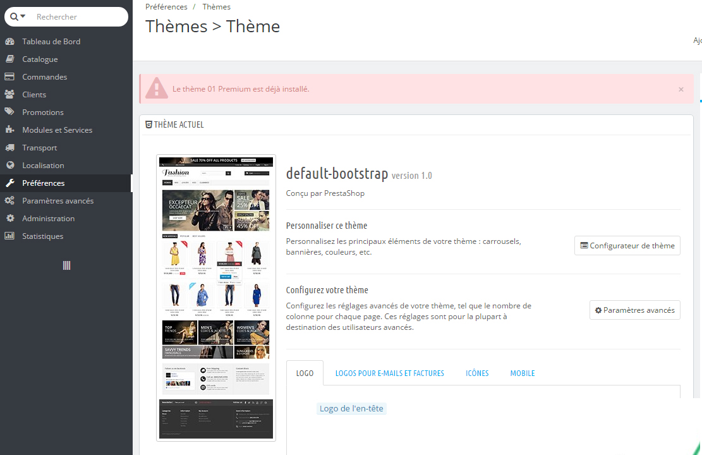
Task: Click the Clients people icon
Action: click(10, 95)
